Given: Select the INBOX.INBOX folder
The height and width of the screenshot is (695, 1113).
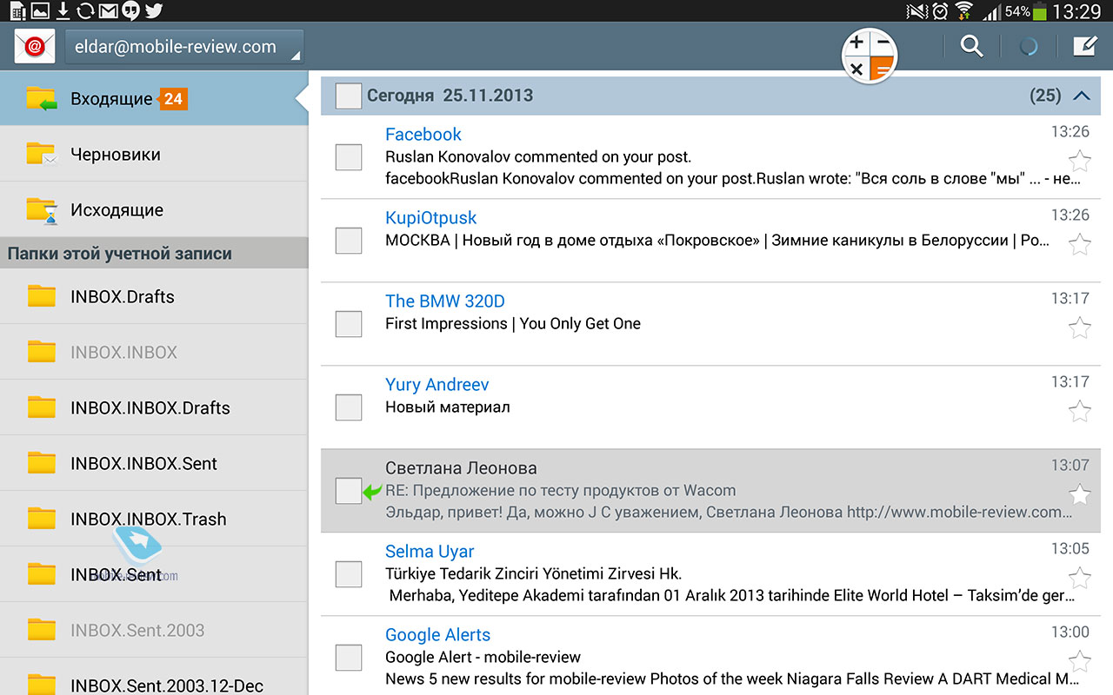Looking at the screenshot, I should [154, 352].
